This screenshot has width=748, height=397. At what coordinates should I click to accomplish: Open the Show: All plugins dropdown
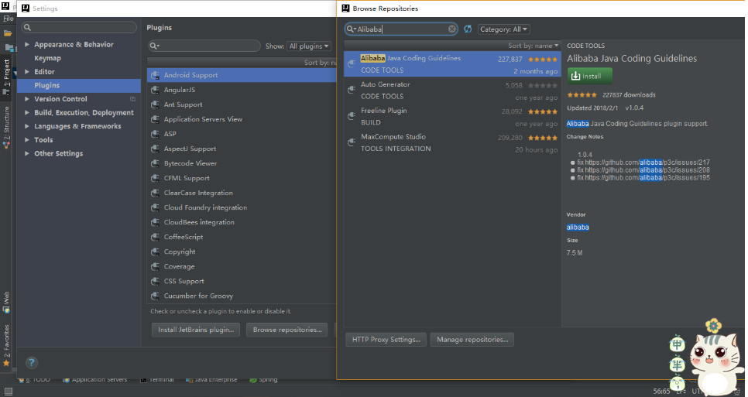click(310, 46)
